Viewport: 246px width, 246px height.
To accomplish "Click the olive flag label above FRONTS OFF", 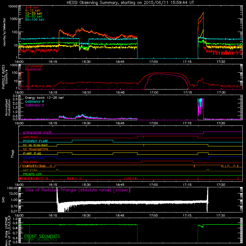I will pyautogui.click(x=30, y=170).
